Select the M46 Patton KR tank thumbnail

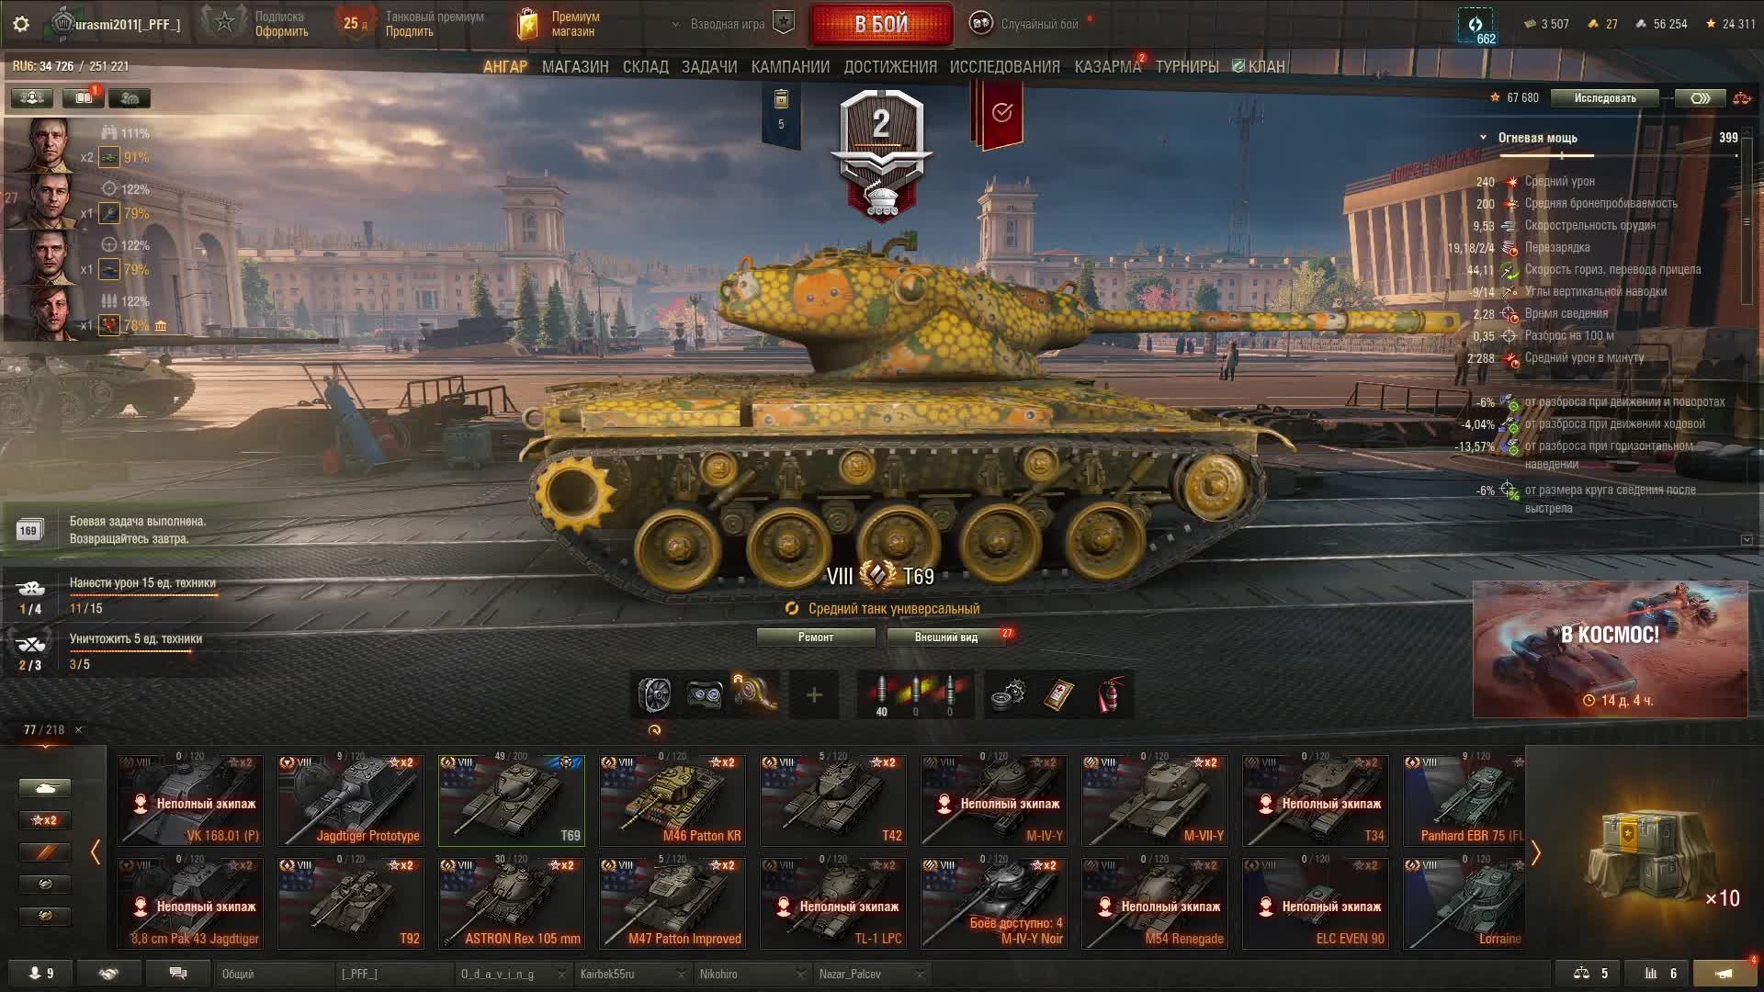pyautogui.click(x=673, y=800)
